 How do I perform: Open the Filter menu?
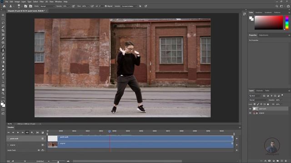41,2
